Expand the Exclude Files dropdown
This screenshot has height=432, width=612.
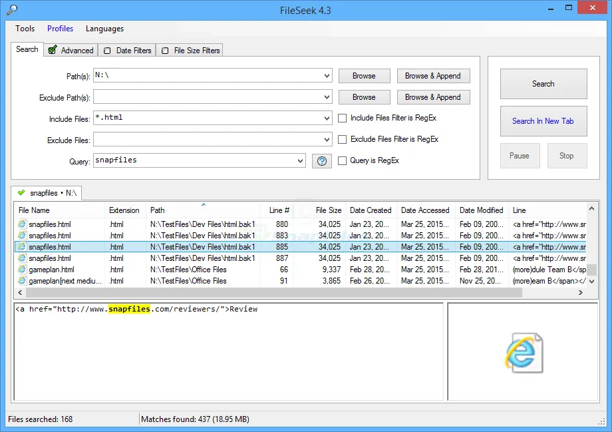point(327,139)
